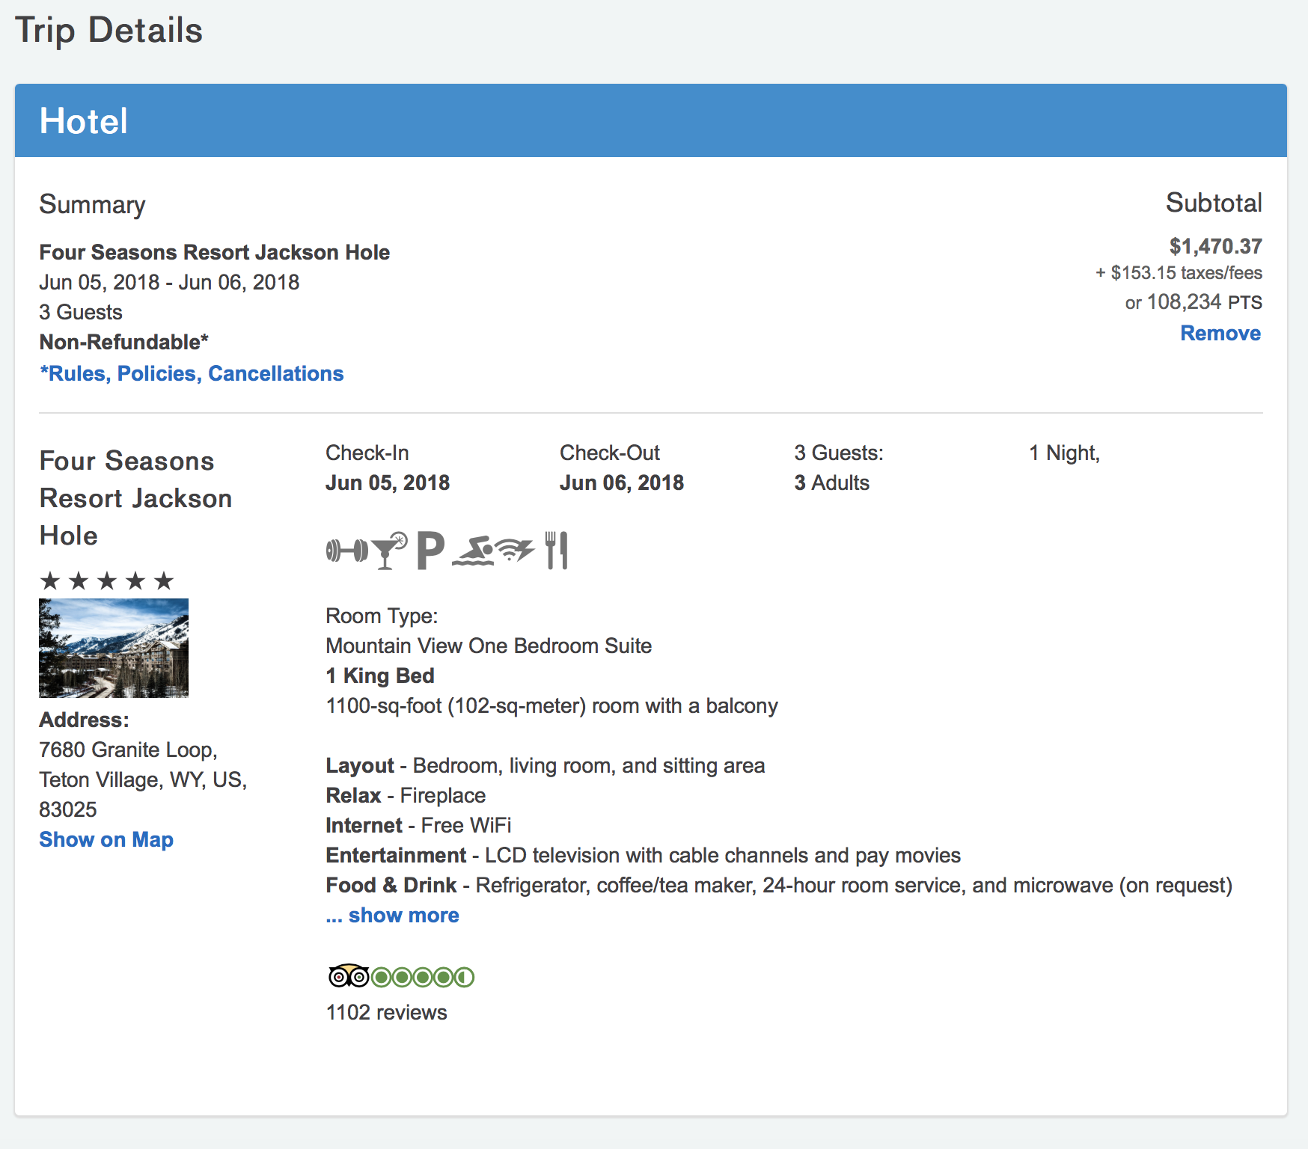Click the 1 Night, text
1308x1149 pixels.
(1064, 453)
